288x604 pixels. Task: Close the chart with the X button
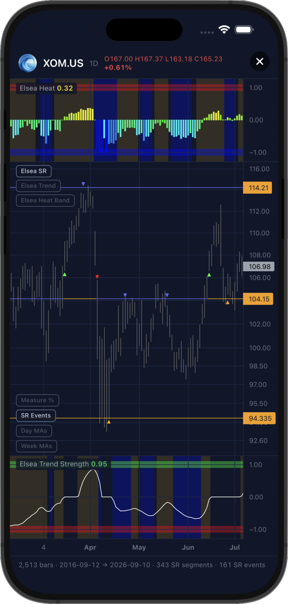[260, 62]
